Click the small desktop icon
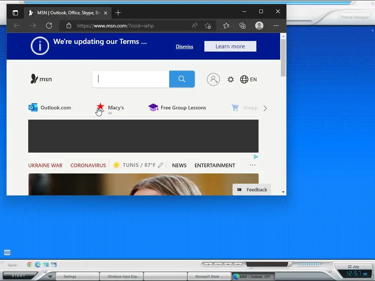This screenshot has width=375, height=281. point(7,252)
